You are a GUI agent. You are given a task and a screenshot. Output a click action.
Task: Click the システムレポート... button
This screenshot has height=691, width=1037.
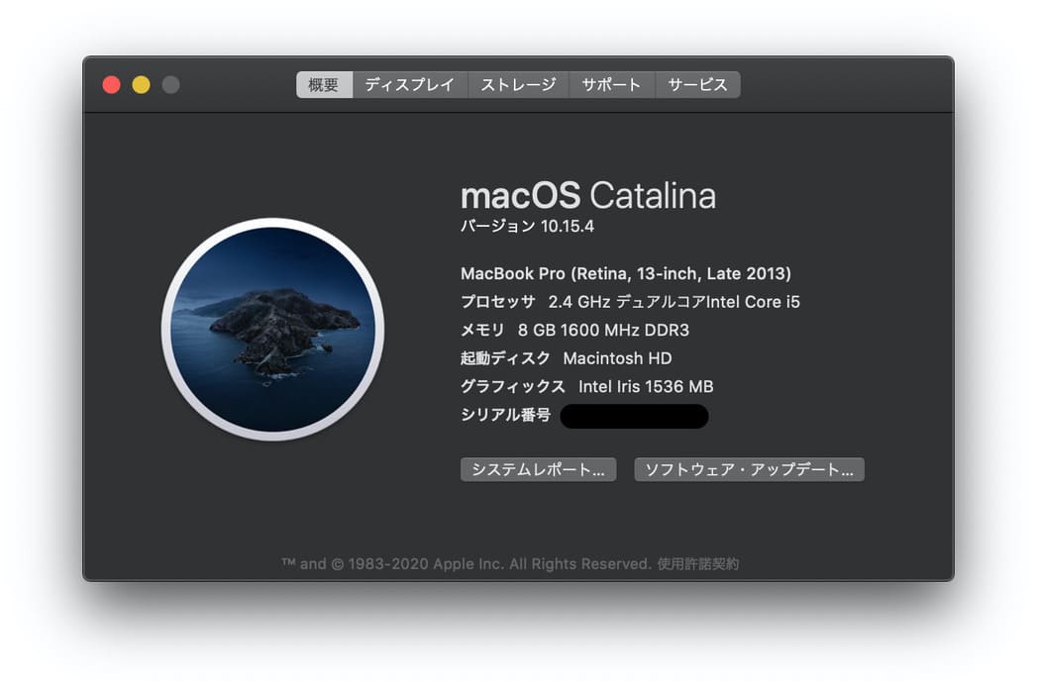tap(539, 469)
